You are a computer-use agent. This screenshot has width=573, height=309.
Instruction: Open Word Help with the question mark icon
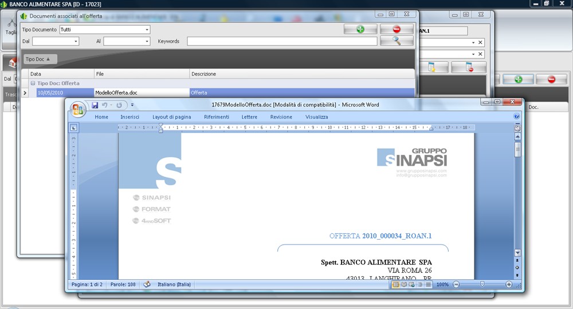click(516, 116)
